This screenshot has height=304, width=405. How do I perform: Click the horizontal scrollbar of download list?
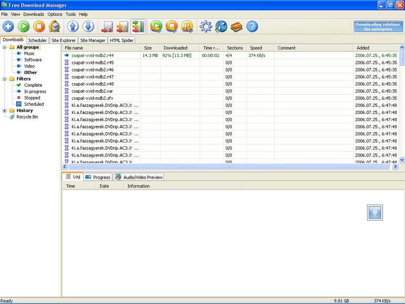click(228, 167)
